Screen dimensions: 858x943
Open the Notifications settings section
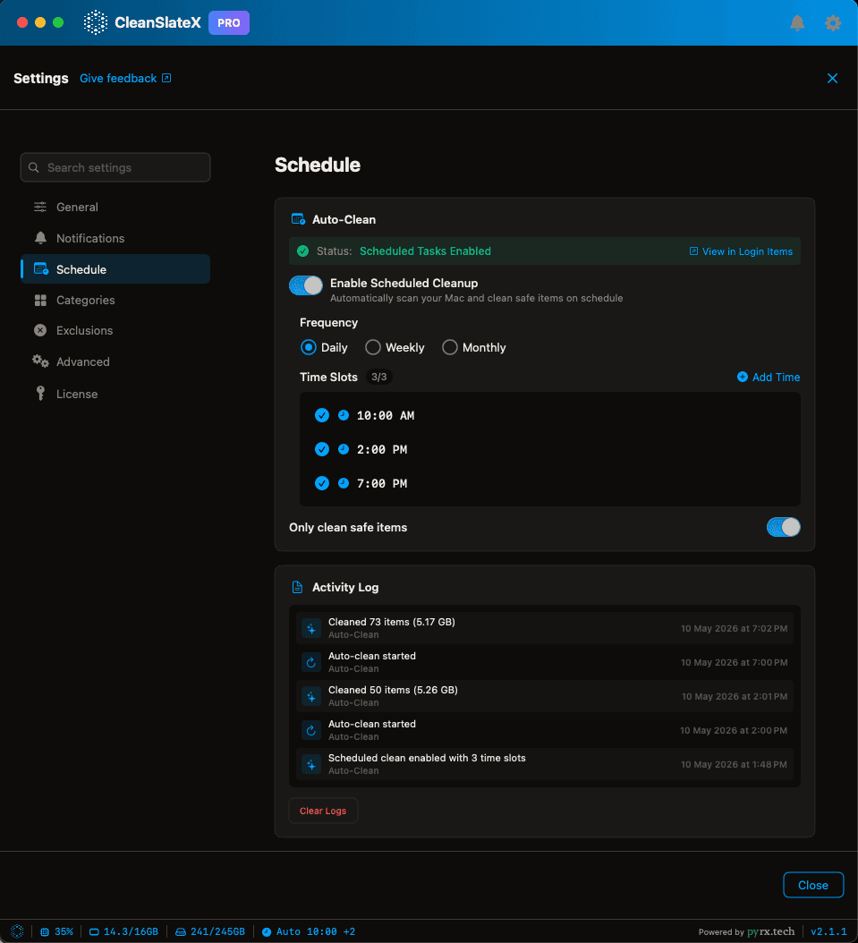115,238
